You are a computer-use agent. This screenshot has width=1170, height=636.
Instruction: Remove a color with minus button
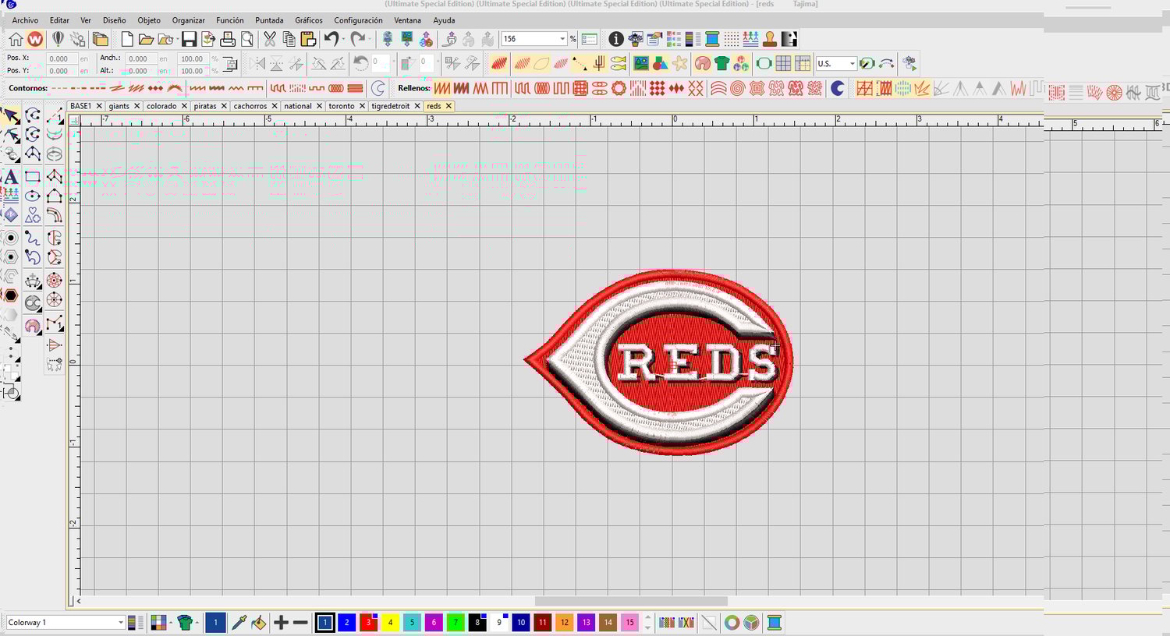pos(300,623)
